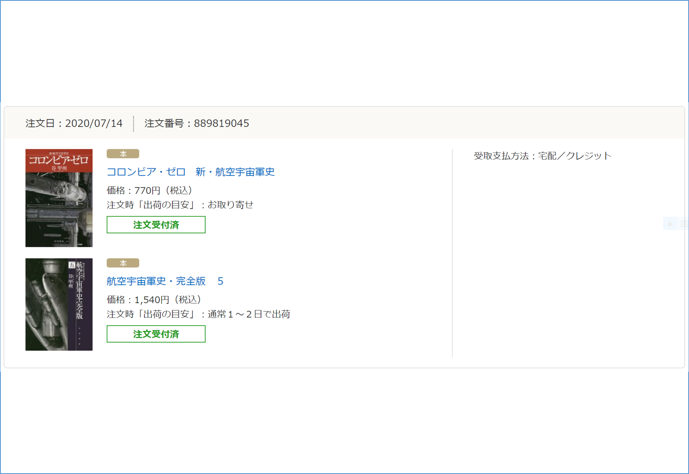Click the 本 badge above コロンビア・ゼロ

tap(123, 154)
